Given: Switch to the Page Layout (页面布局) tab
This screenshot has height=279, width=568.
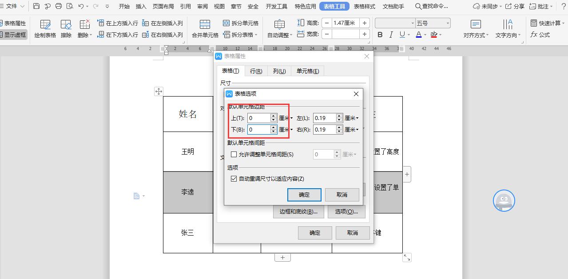Looking at the screenshot, I should tap(163, 6).
